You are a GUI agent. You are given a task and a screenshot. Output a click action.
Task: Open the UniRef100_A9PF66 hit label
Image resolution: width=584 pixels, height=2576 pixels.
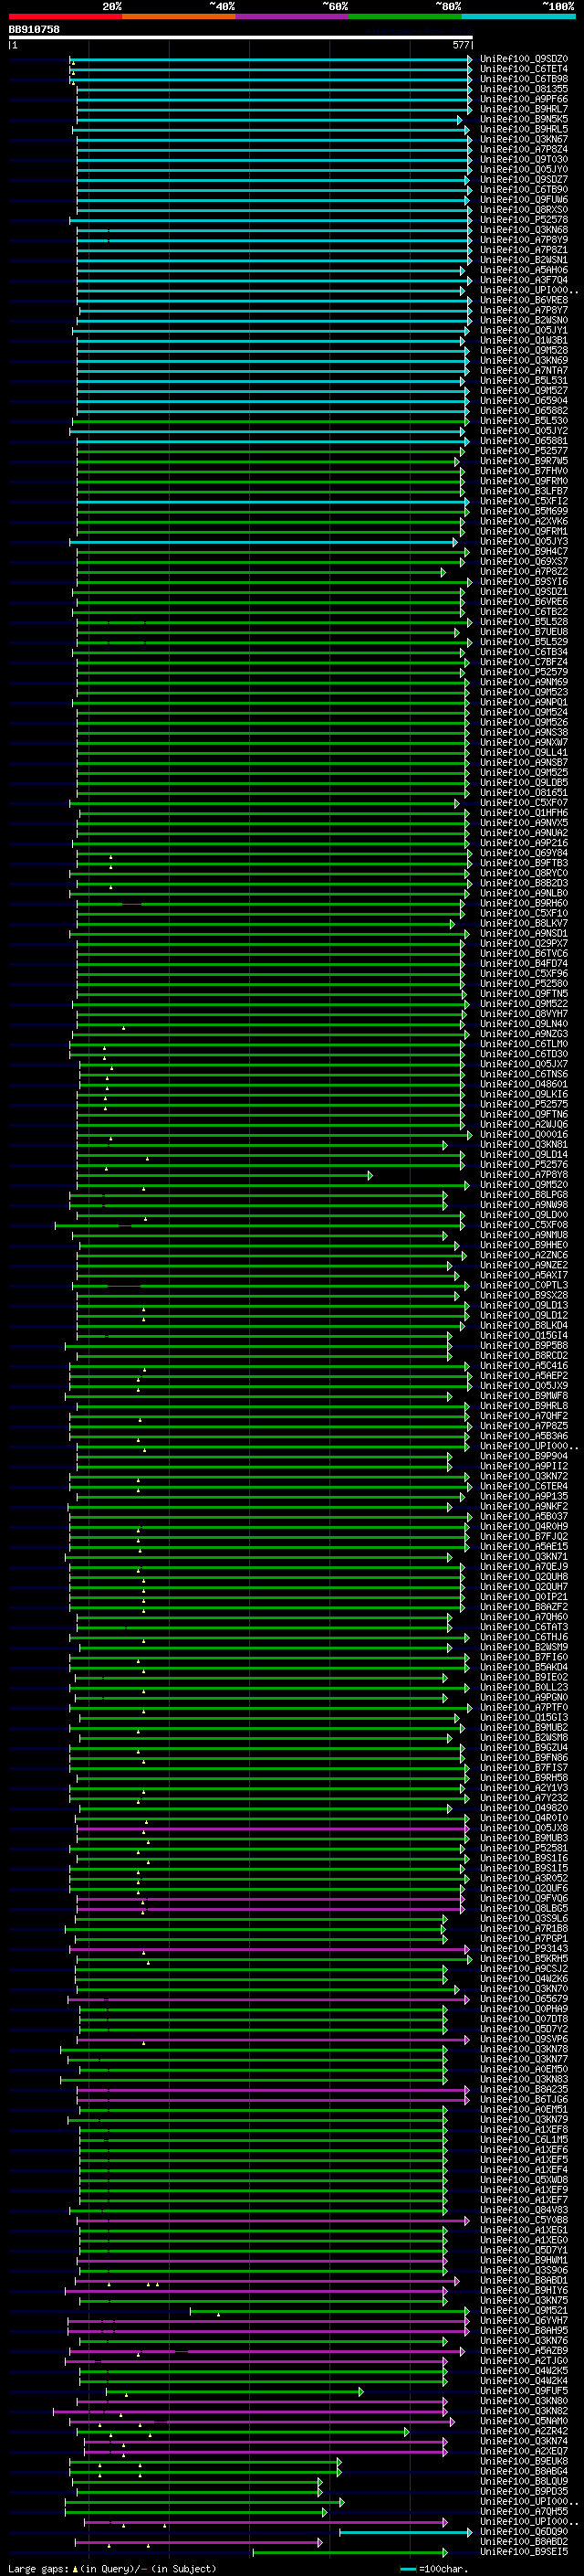pyautogui.click(x=524, y=99)
